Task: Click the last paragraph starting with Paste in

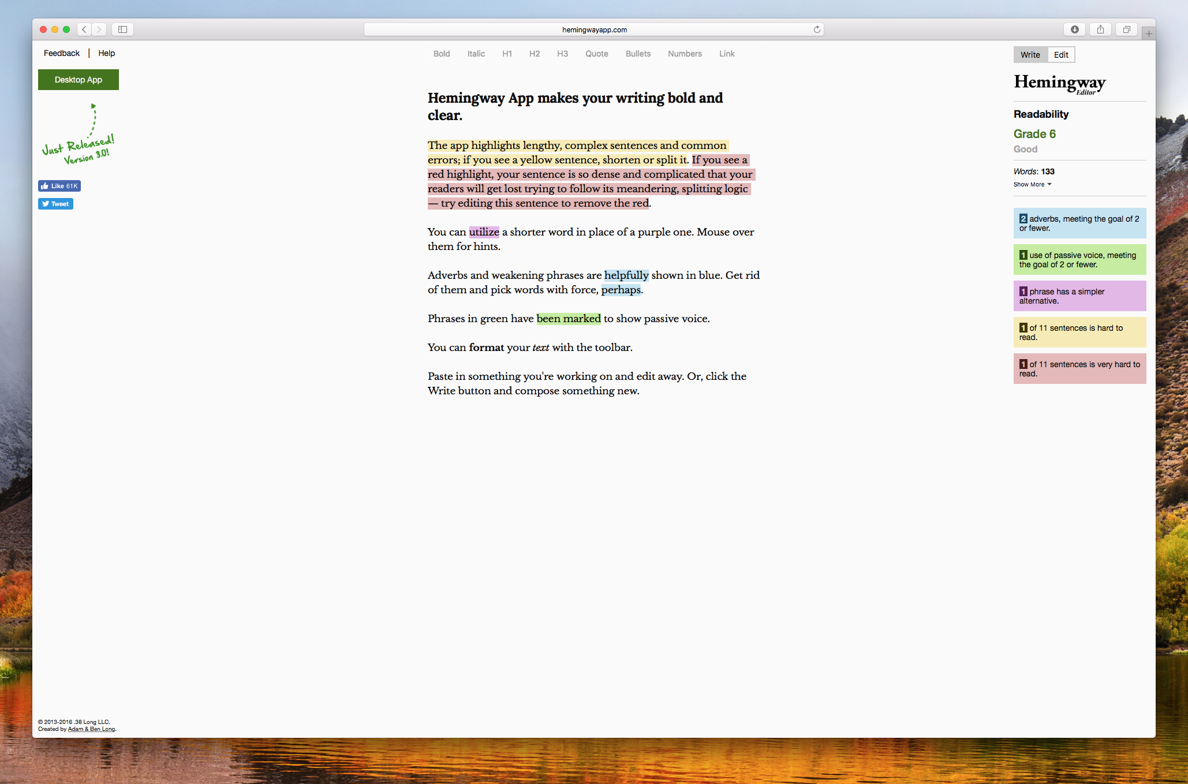Action: pyautogui.click(x=587, y=383)
